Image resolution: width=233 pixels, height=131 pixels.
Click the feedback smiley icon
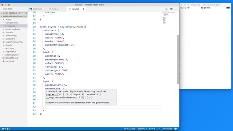coord(175,128)
